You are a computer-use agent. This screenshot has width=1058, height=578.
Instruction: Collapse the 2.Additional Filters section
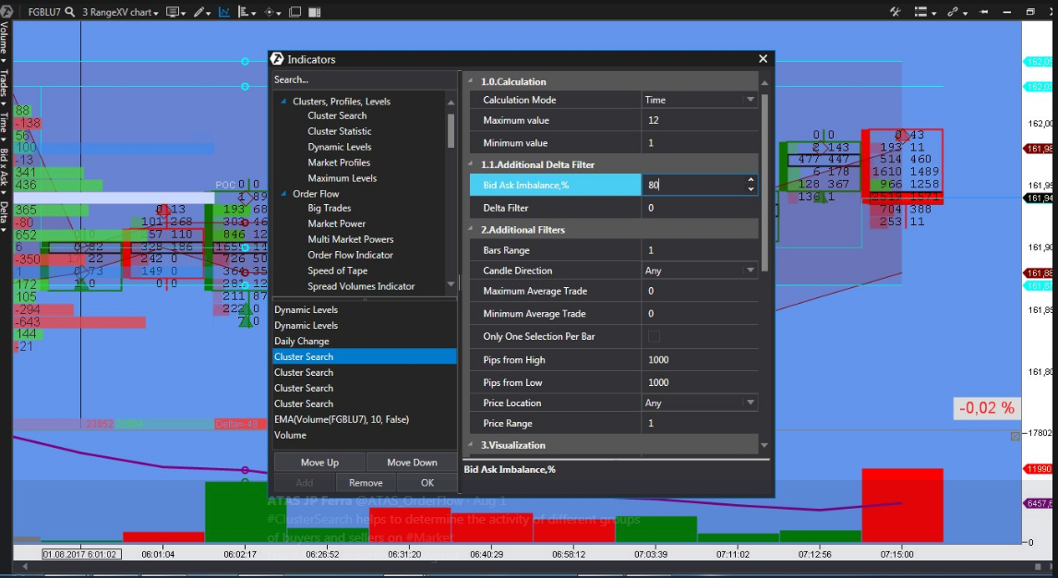(471, 229)
